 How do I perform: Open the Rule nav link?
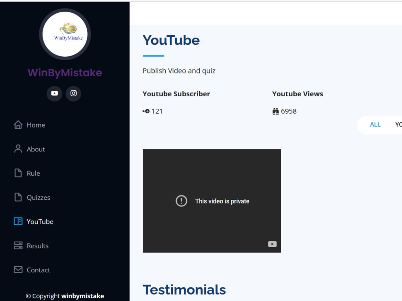(x=33, y=173)
